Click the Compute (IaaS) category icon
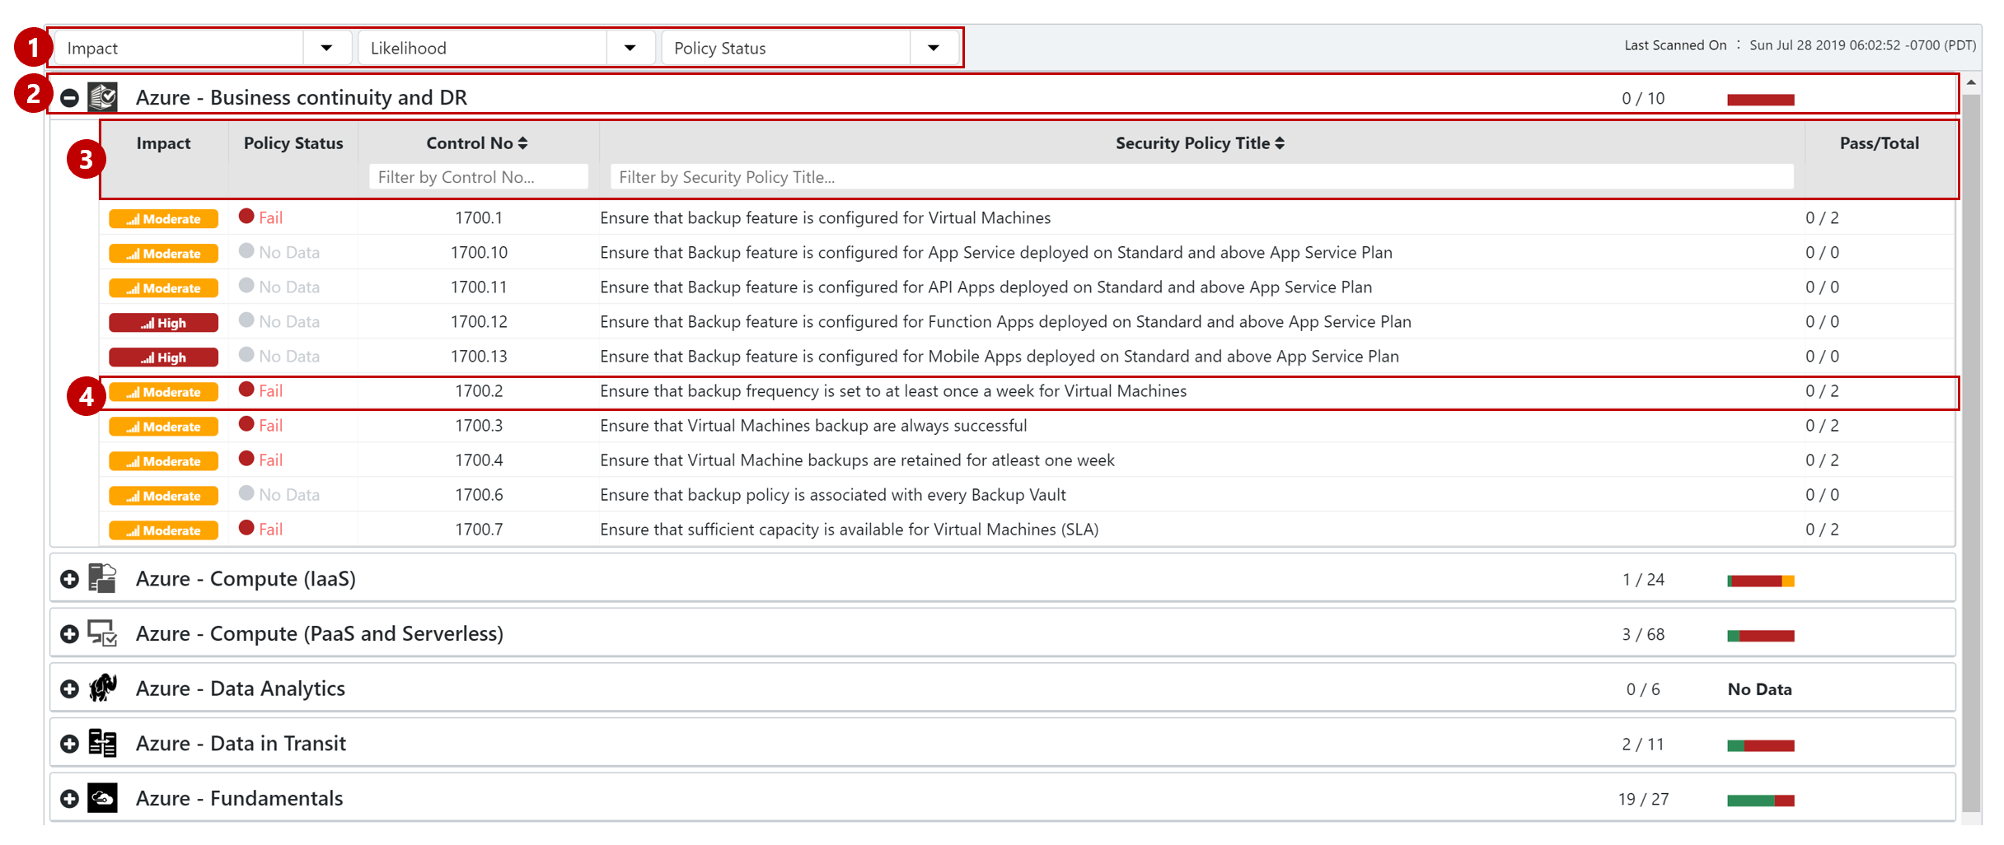Viewport: 2004px width, 845px height. click(x=103, y=578)
